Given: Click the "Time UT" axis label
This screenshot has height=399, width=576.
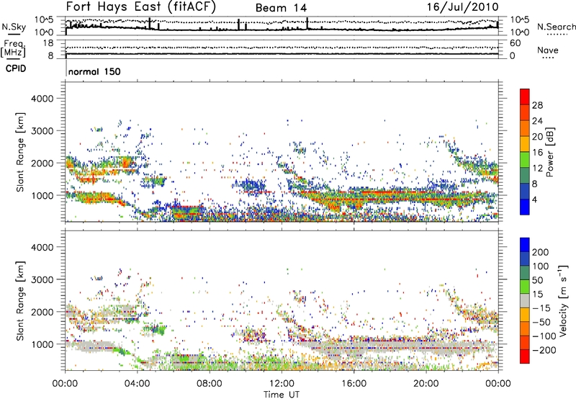Looking at the screenshot, I should click(282, 395).
